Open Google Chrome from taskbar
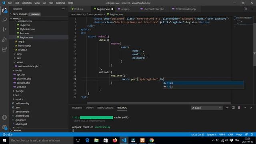Image resolution: width=256 pixels, height=144 pixels. (152, 140)
